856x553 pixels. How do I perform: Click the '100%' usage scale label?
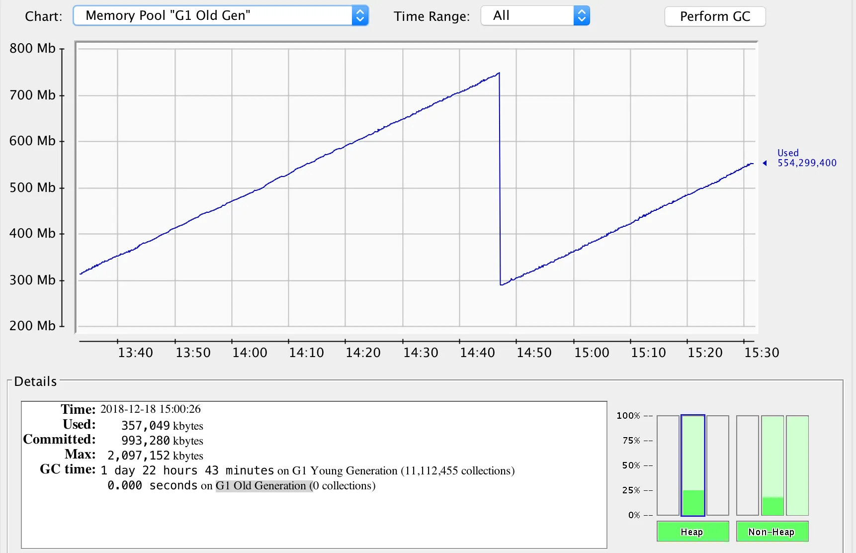[x=628, y=415]
